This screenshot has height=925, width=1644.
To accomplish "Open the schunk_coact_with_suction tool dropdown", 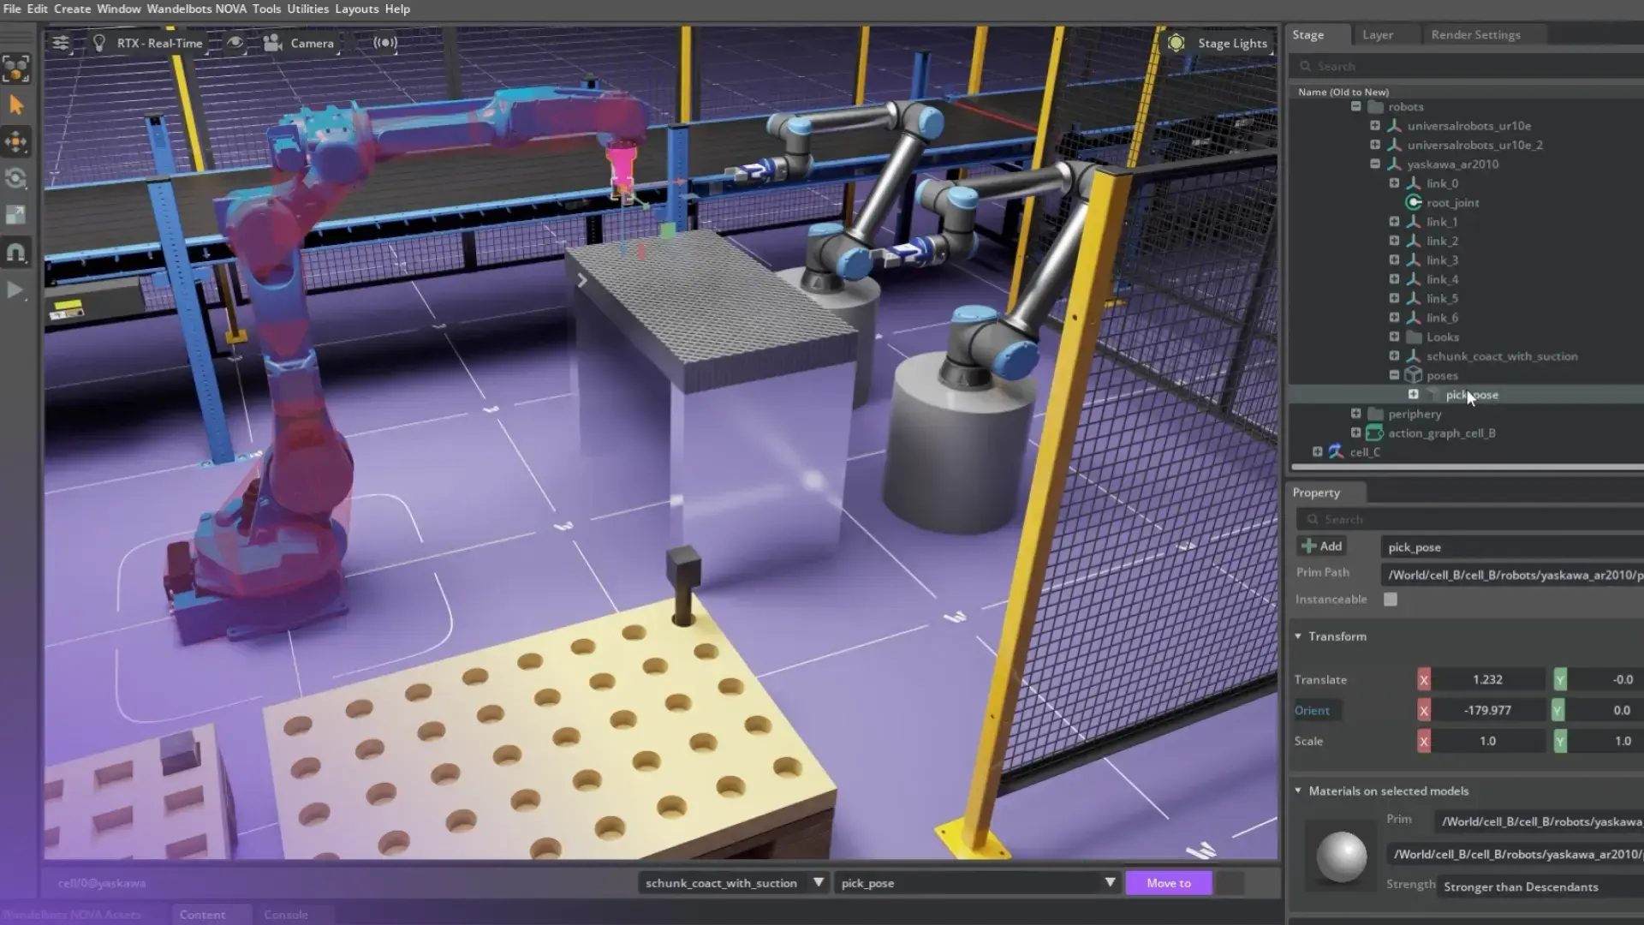I will click(x=733, y=883).
